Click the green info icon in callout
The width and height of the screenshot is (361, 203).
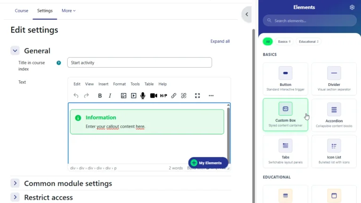78,118
